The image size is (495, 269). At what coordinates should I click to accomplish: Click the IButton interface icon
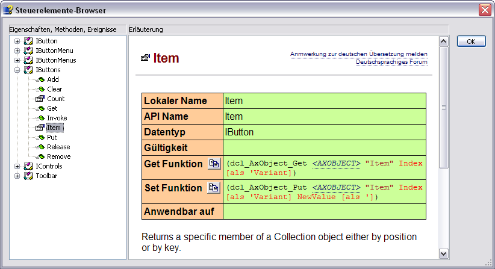[28, 41]
